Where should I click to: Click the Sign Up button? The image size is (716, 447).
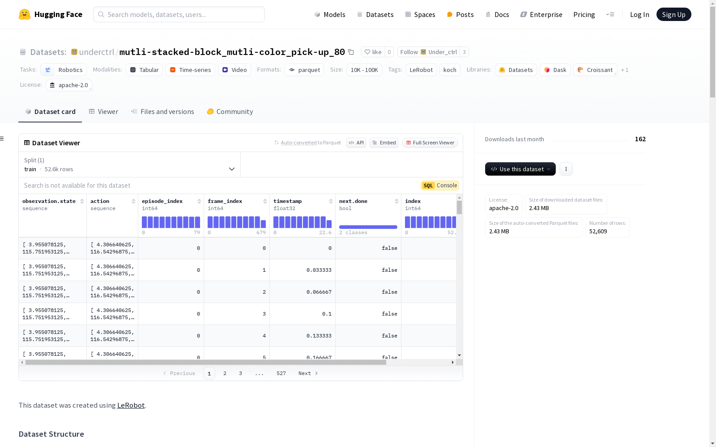pyautogui.click(x=673, y=14)
